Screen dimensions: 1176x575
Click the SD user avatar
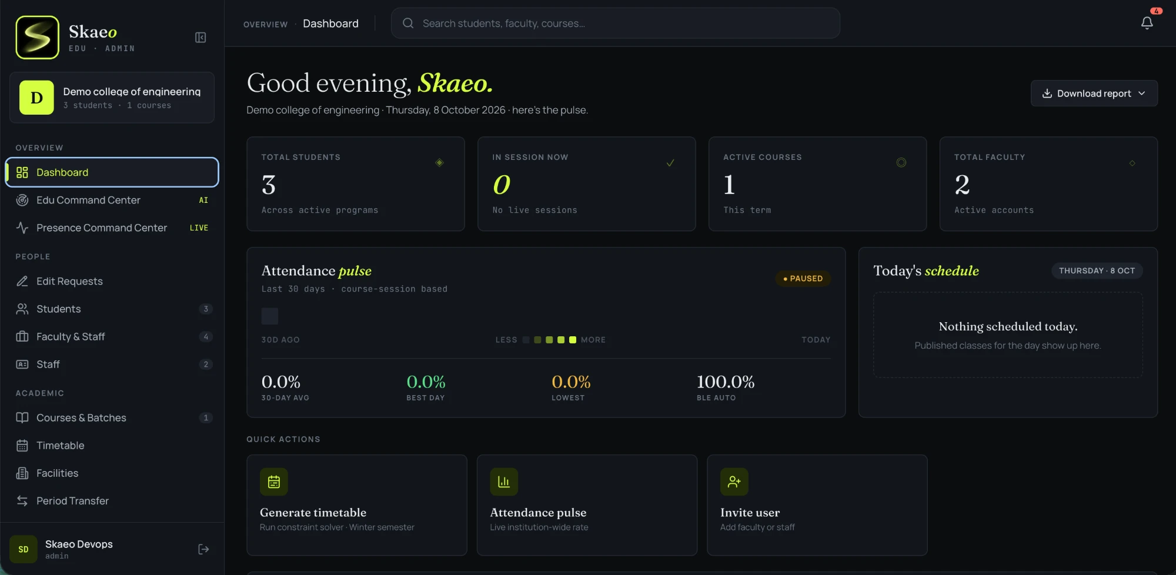tap(24, 549)
